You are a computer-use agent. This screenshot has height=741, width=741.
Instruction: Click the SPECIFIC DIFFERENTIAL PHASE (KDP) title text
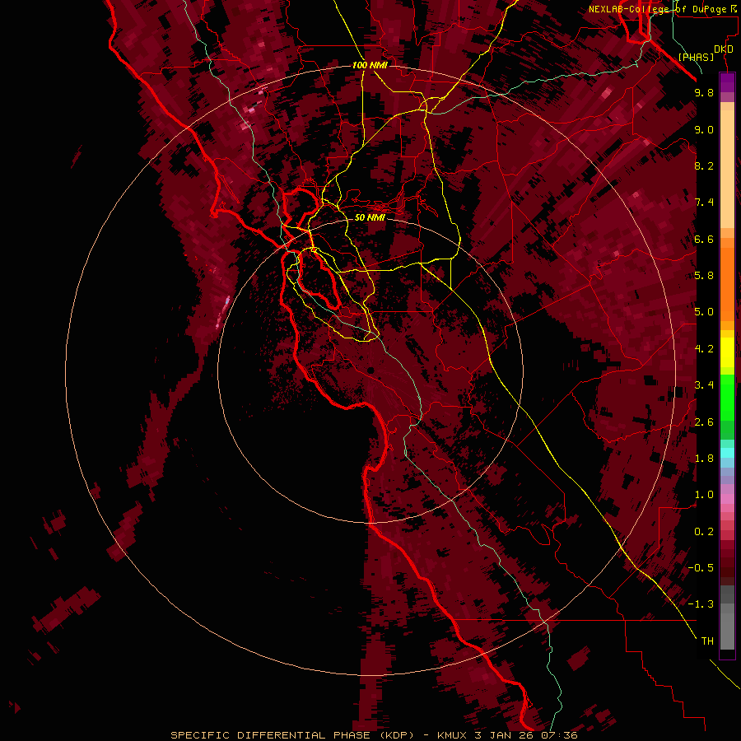tap(291, 735)
